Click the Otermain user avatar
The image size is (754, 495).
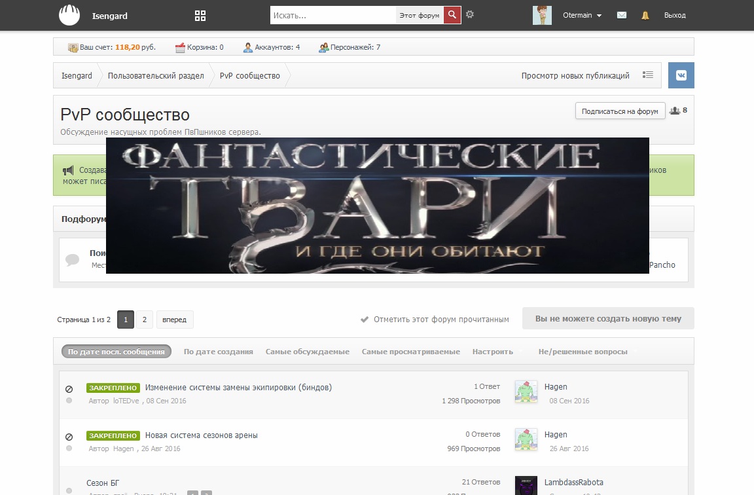pyautogui.click(x=542, y=16)
